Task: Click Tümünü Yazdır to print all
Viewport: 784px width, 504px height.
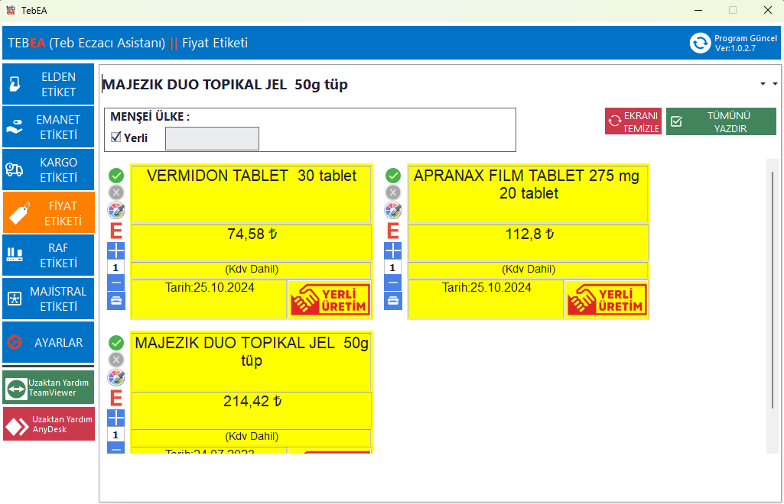Action: pyautogui.click(x=721, y=121)
